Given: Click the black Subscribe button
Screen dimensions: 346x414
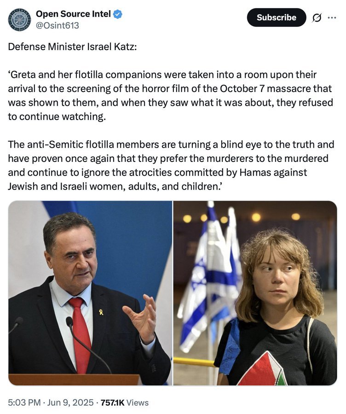Looking at the screenshot, I should (276, 17).
